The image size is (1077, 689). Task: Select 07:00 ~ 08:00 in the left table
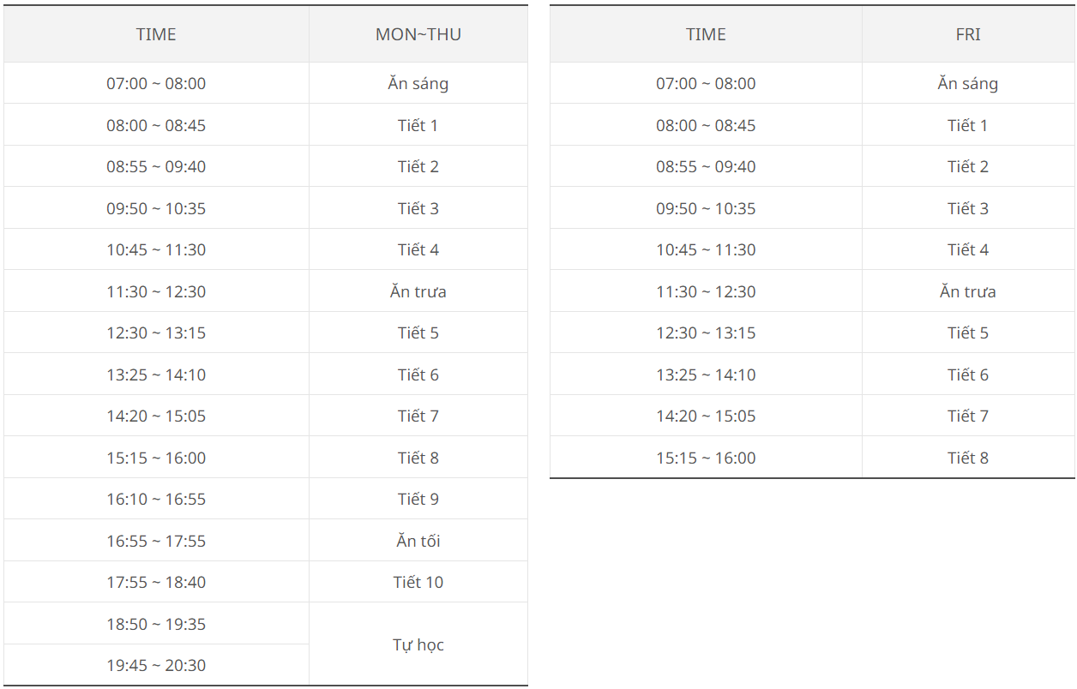156,83
